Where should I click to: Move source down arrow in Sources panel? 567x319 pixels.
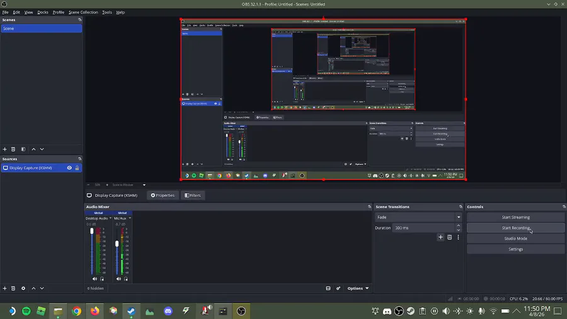[x=42, y=288]
